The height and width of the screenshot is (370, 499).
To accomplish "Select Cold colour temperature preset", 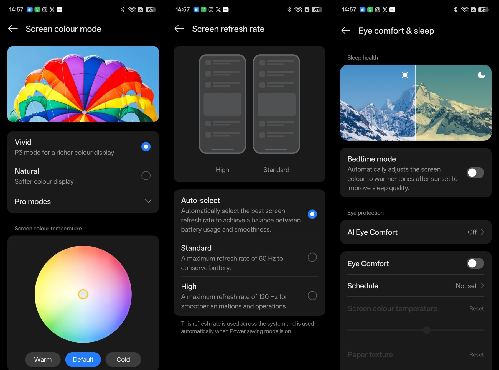I will pos(123,359).
